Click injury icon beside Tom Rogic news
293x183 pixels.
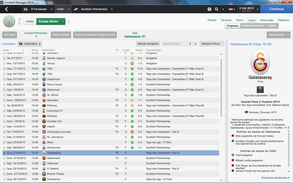[x=233, y=165]
